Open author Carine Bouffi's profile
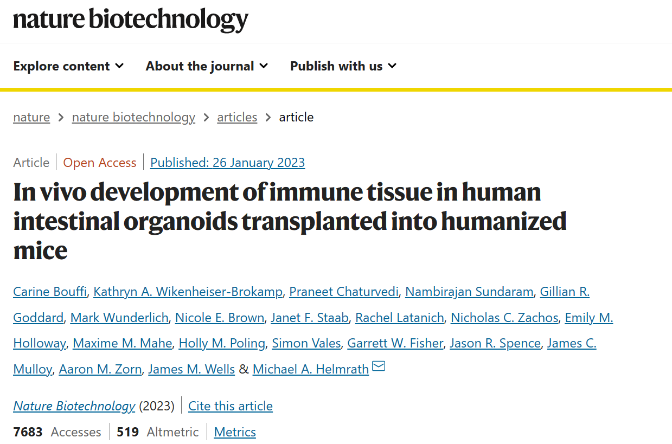 pyautogui.click(x=50, y=292)
